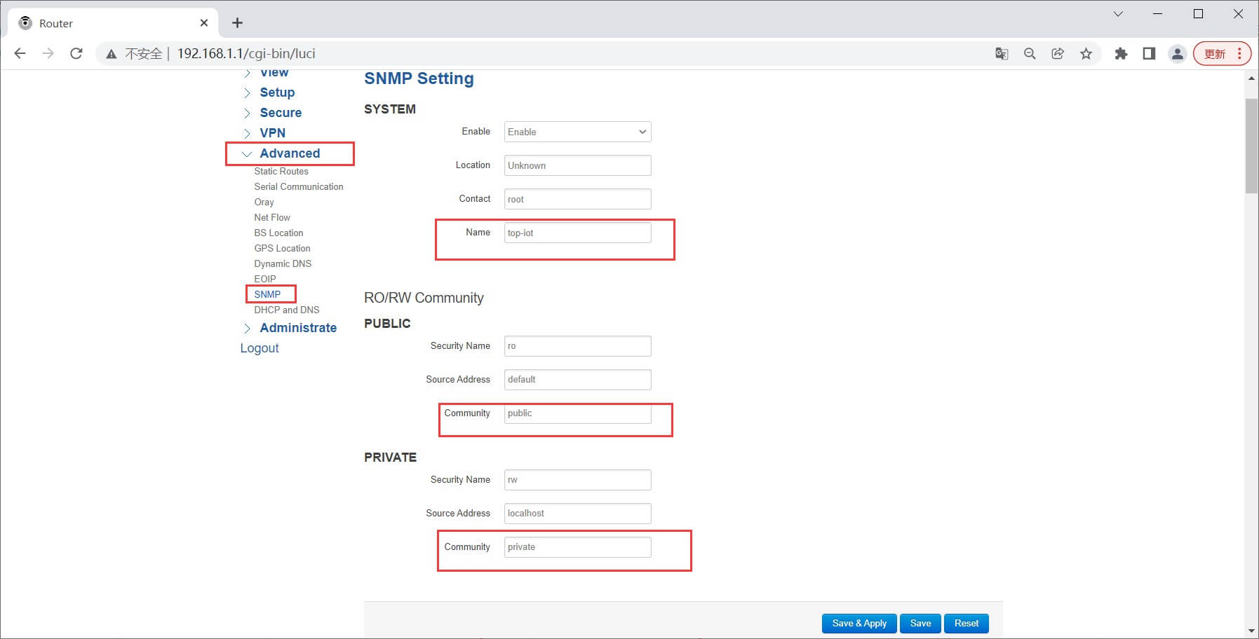Image resolution: width=1259 pixels, height=639 pixels.
Task: Toggle the browser side panel icon
Action: point(1149,54)
